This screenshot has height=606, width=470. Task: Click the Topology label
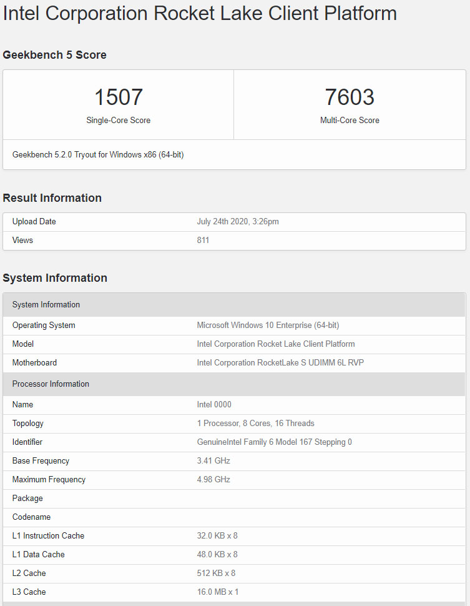(x=28, y=423)
